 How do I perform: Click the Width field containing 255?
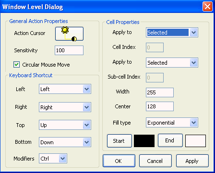[x=160, y=92]
